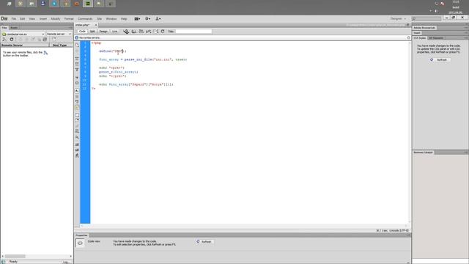This screenshot has height=264, width=469.
Task: Click Indent Code icon
Action: 77,145
